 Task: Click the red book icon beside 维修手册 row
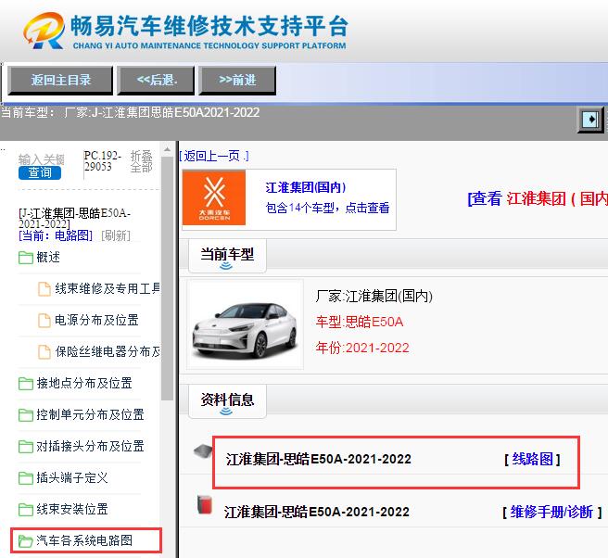tap(204, 504)
